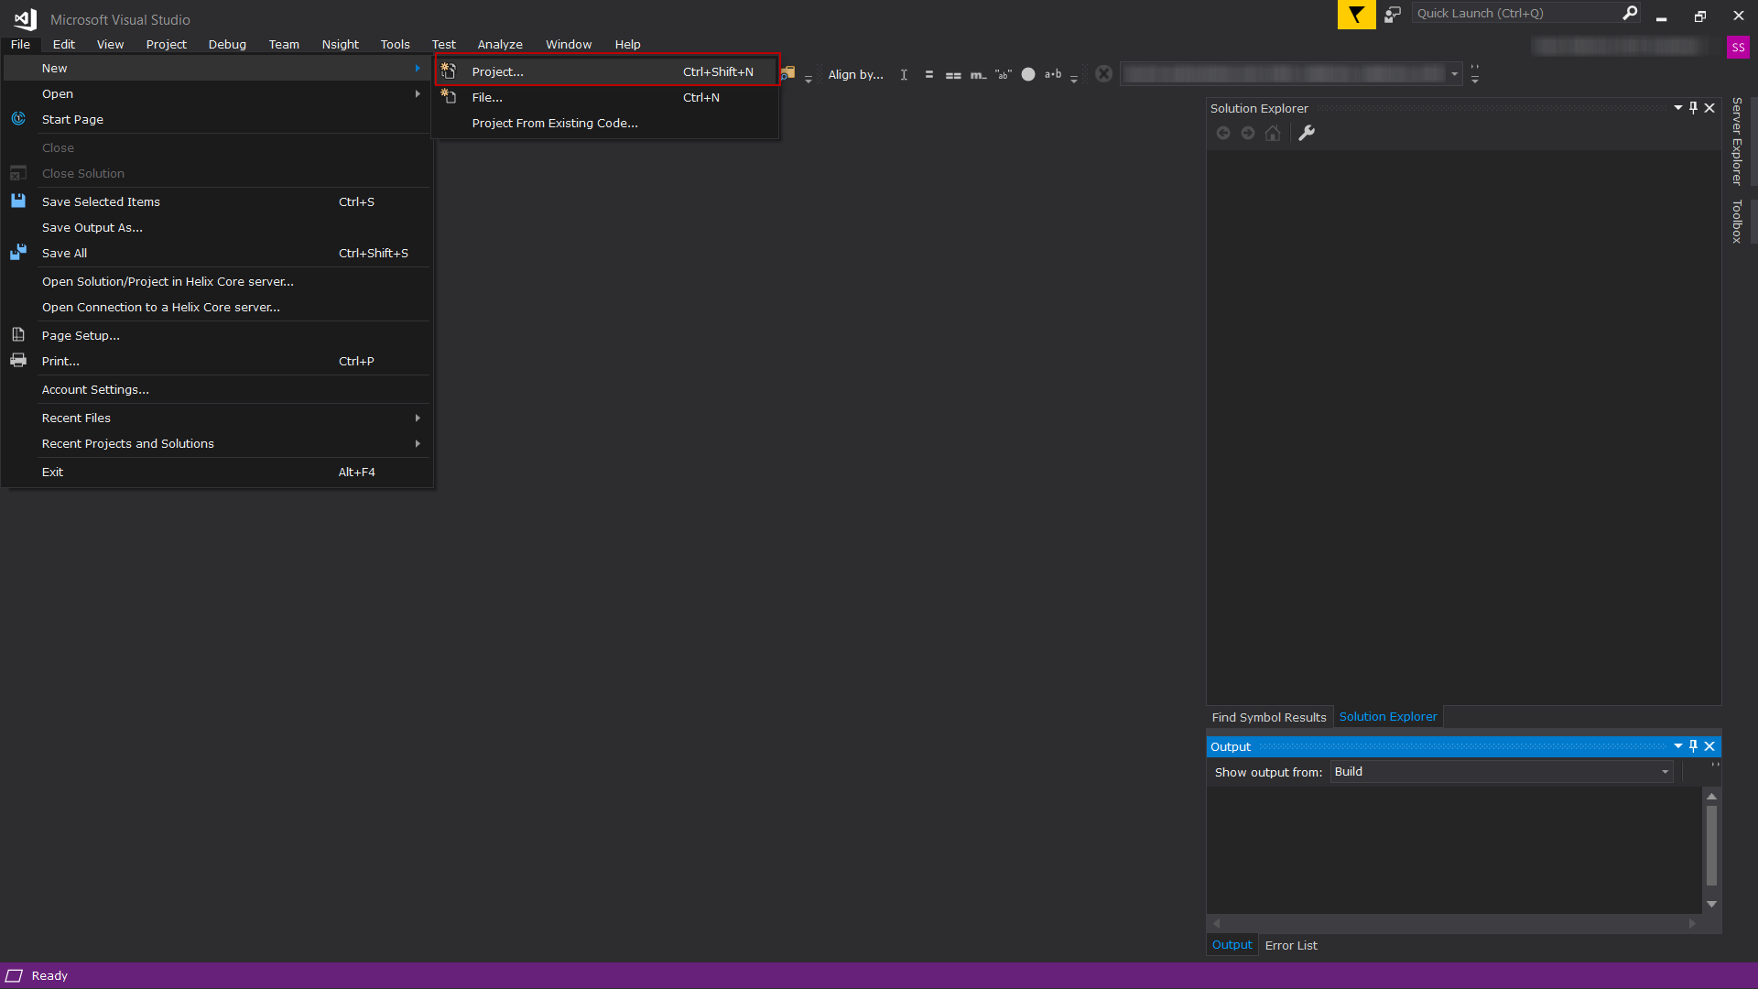Click the folder search toolbar icon

[788, 73]
